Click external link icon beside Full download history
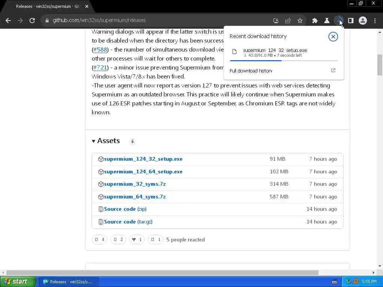 tap(333, 70)
